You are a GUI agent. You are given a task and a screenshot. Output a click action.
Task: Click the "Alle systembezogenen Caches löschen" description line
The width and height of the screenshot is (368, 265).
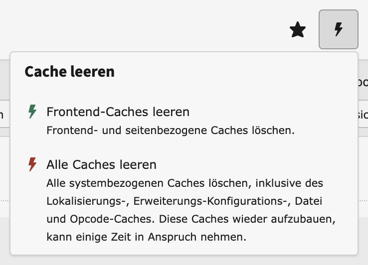(x=184, y=183)
